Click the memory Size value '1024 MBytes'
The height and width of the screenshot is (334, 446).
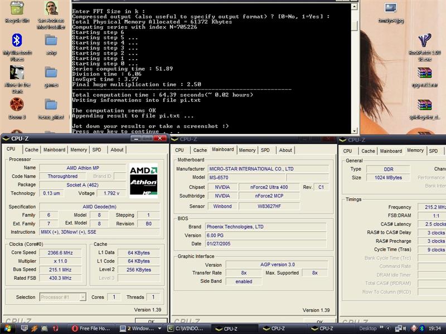coord(388,178)
